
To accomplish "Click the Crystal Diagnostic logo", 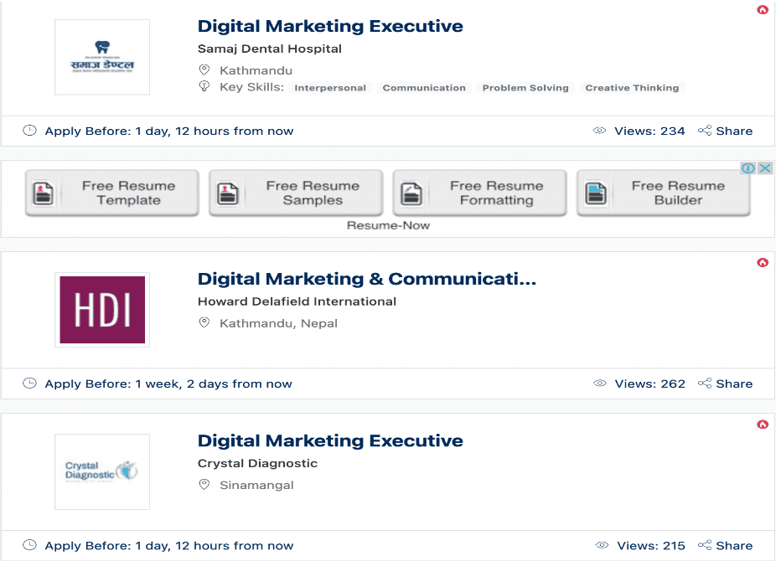I will [101, 471].
